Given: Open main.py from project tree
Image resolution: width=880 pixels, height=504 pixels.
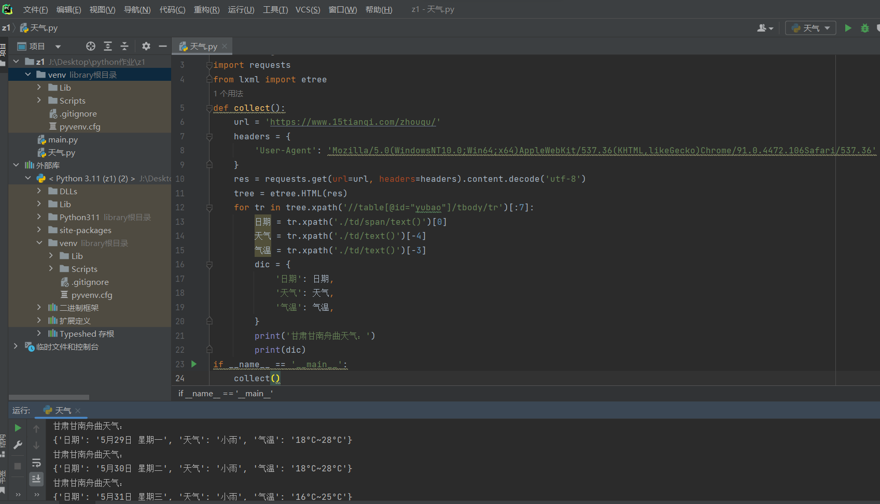Looking at the screenshot, I should click(x=63, y=140).
